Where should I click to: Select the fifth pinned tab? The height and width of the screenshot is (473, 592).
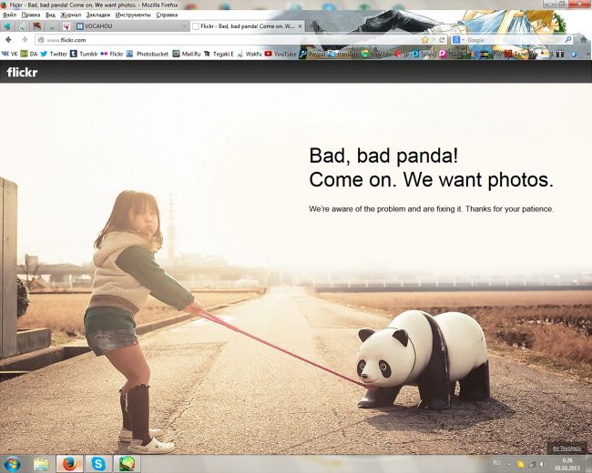tap(66, 26)
